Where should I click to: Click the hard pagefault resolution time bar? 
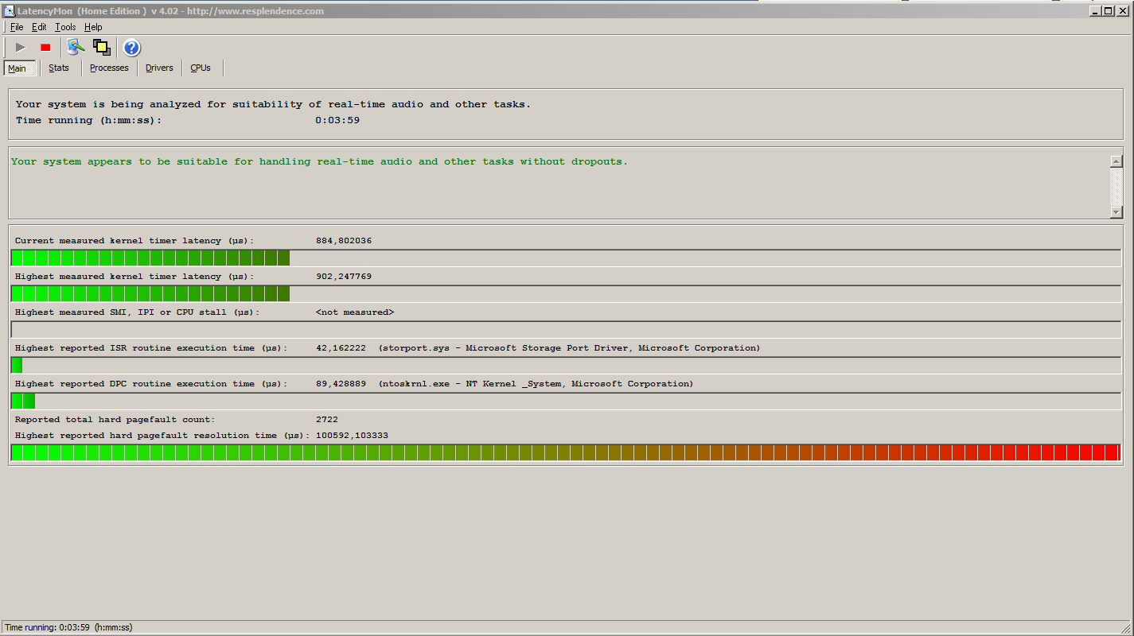pyautogui.click(x=566, y=452)
